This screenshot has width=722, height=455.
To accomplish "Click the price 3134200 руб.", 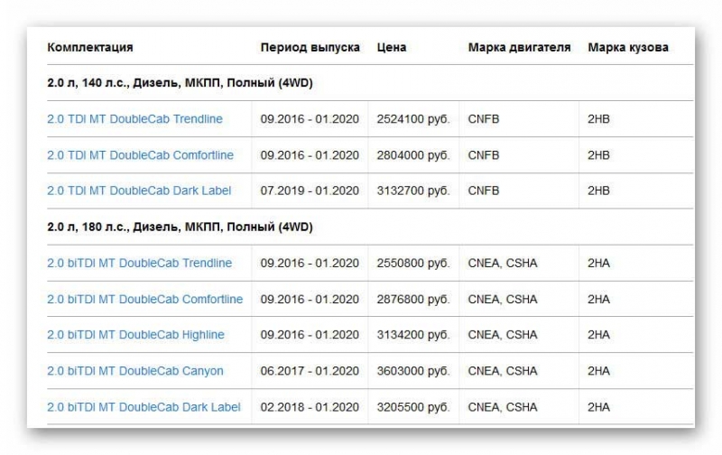I will pyautogui.click(x=413, y=335).
